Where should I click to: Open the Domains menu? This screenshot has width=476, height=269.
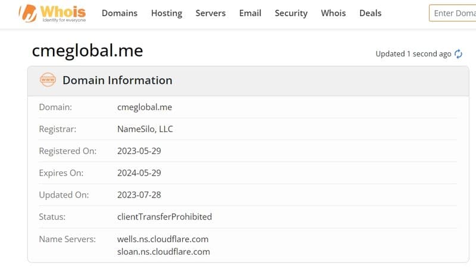click(x=120, y=13)
